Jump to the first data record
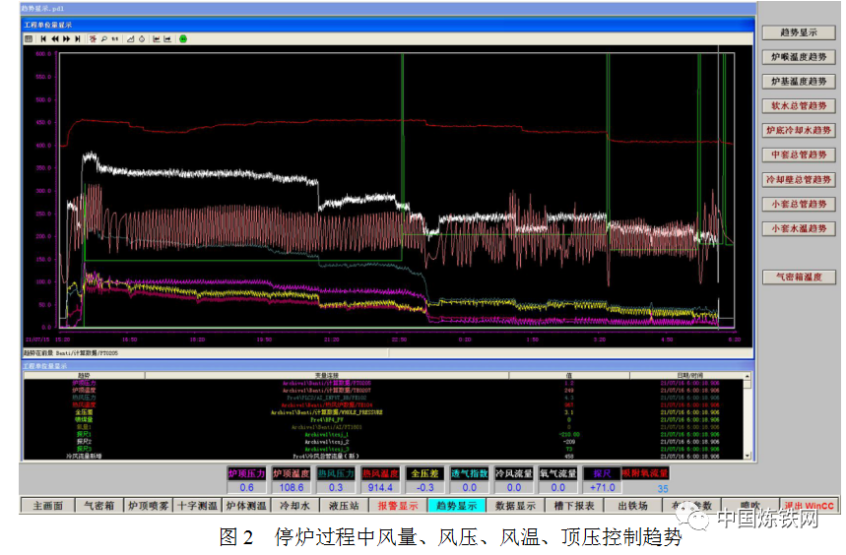This screenshot has height=555, width=846. click(x=43, y=38)
